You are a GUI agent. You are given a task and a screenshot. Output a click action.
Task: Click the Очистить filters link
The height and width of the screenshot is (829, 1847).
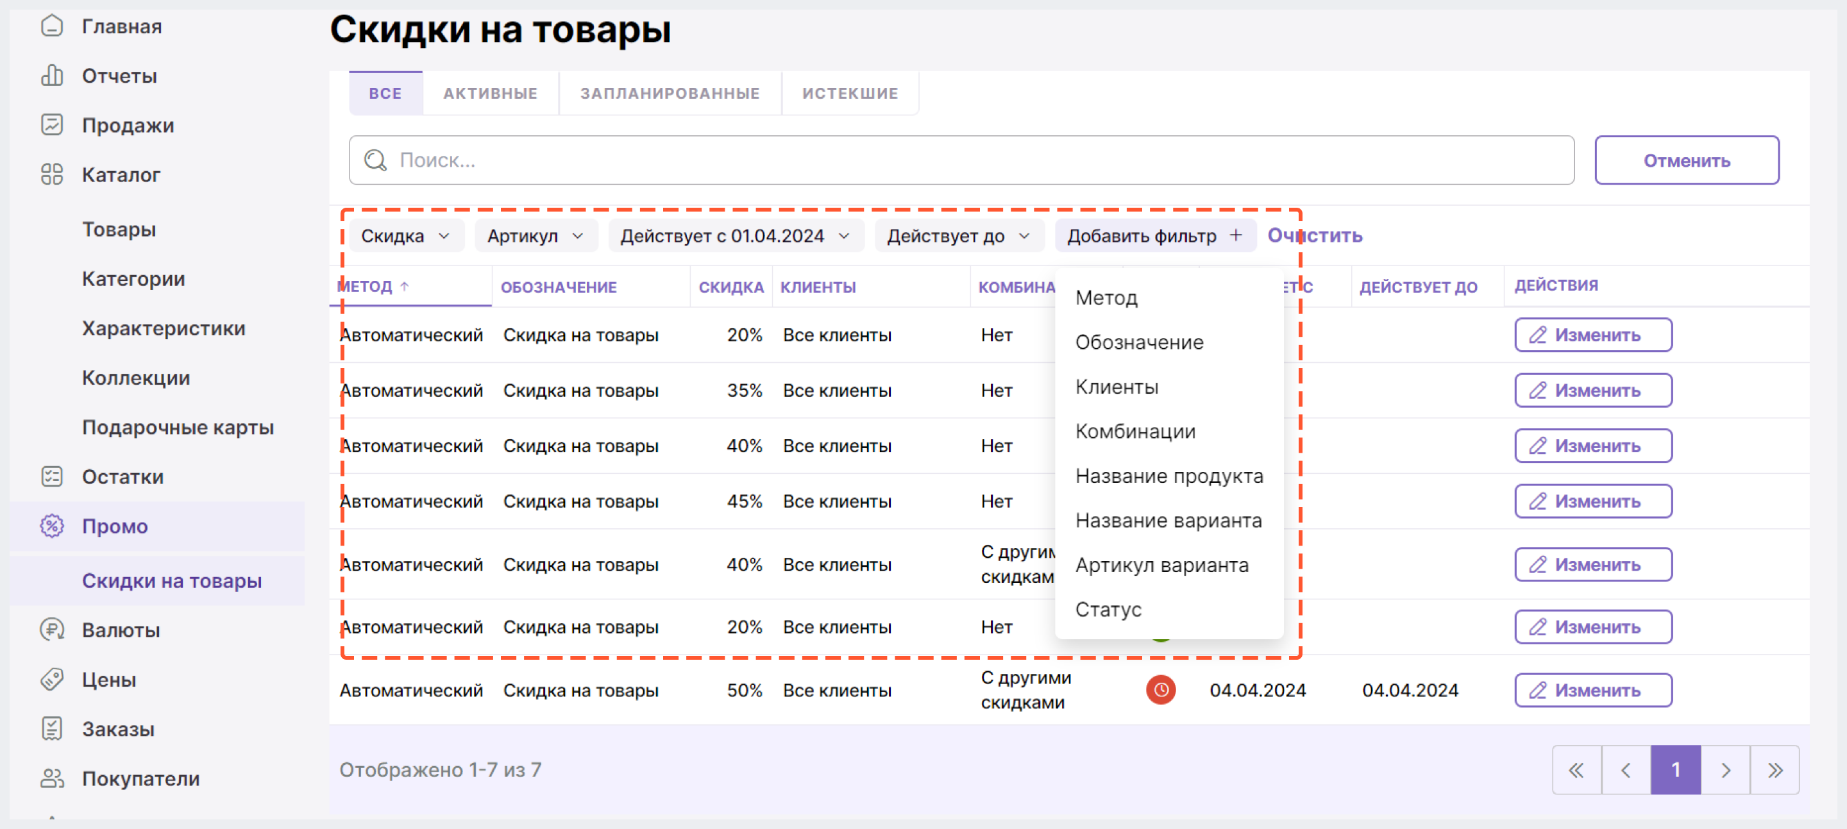coord(1314,235)
